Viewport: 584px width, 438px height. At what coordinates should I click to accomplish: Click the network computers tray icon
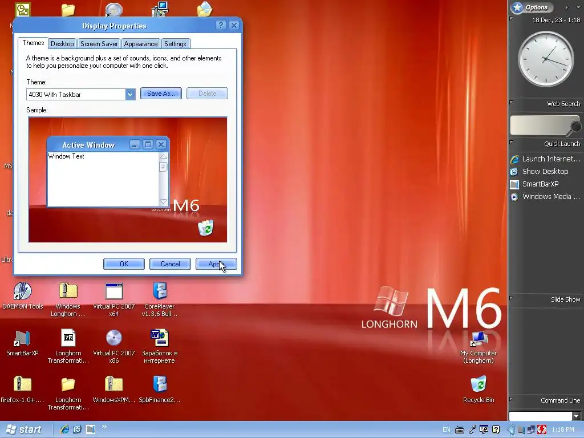point(531,430)
